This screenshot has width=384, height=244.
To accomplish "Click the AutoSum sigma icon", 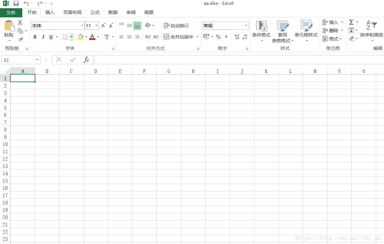I will click(351, 22).
